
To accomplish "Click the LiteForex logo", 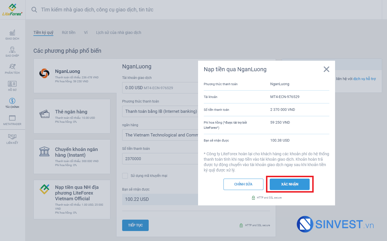I will (12, 10).
